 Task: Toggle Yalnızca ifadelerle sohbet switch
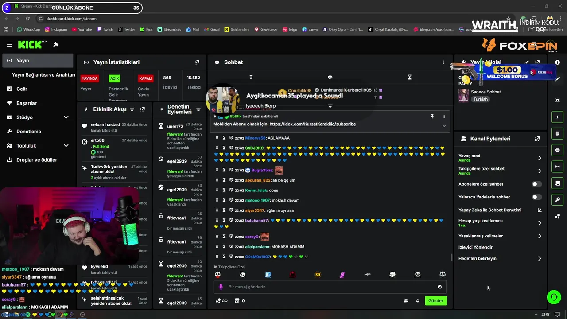pos(536,197)
